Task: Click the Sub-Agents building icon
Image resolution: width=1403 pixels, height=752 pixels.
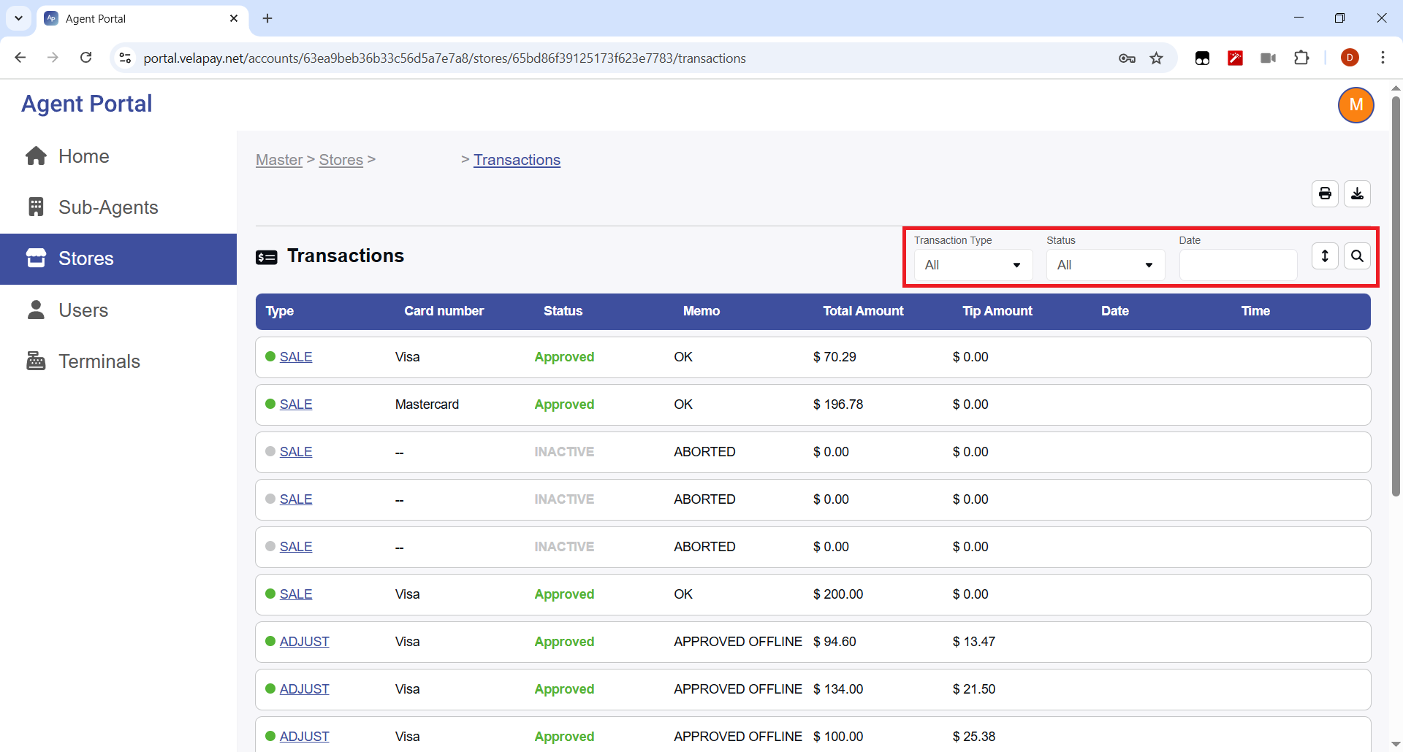Action: (36, 207)
